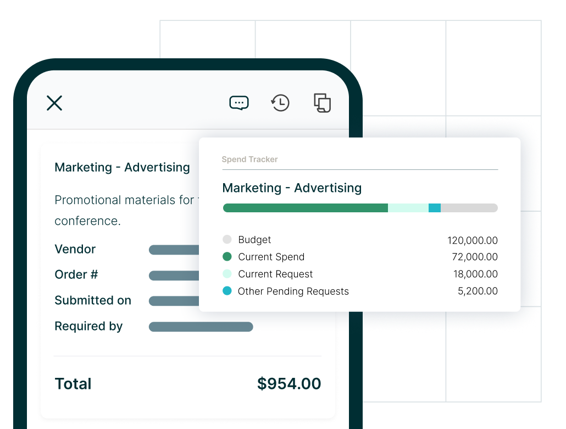Click the $954.00 total amount
566x429 pixels.
289,384
